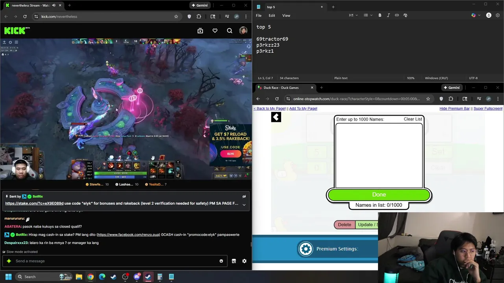Open Extensions puzzle icon in Kick browser
The height and width of the screenshot is (283, 504).
199,17
